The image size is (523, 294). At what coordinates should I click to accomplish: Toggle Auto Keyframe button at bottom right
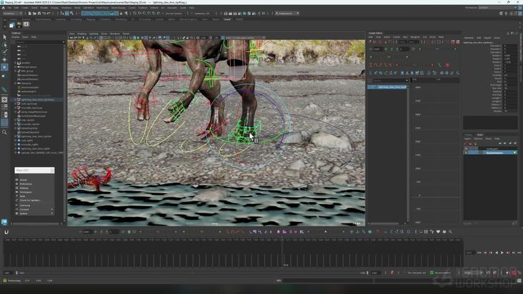(513, 273)
